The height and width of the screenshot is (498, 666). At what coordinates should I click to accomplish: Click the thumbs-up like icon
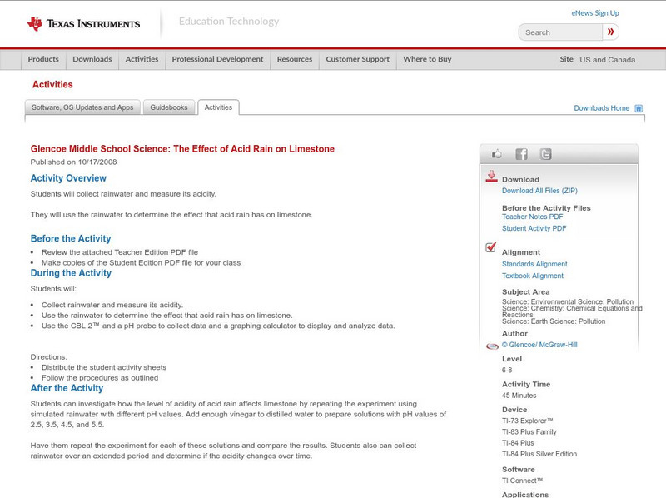(496, 154)
